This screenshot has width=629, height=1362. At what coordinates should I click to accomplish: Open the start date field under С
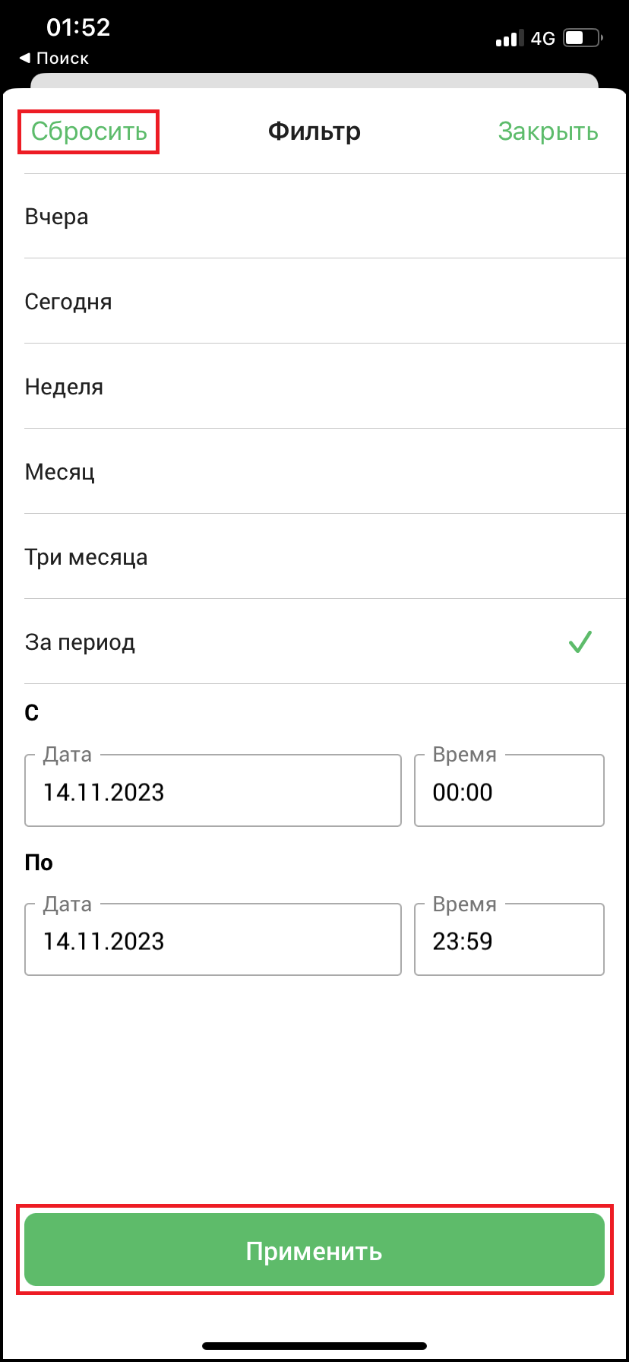pyautogui.click(x=213, y=790)
